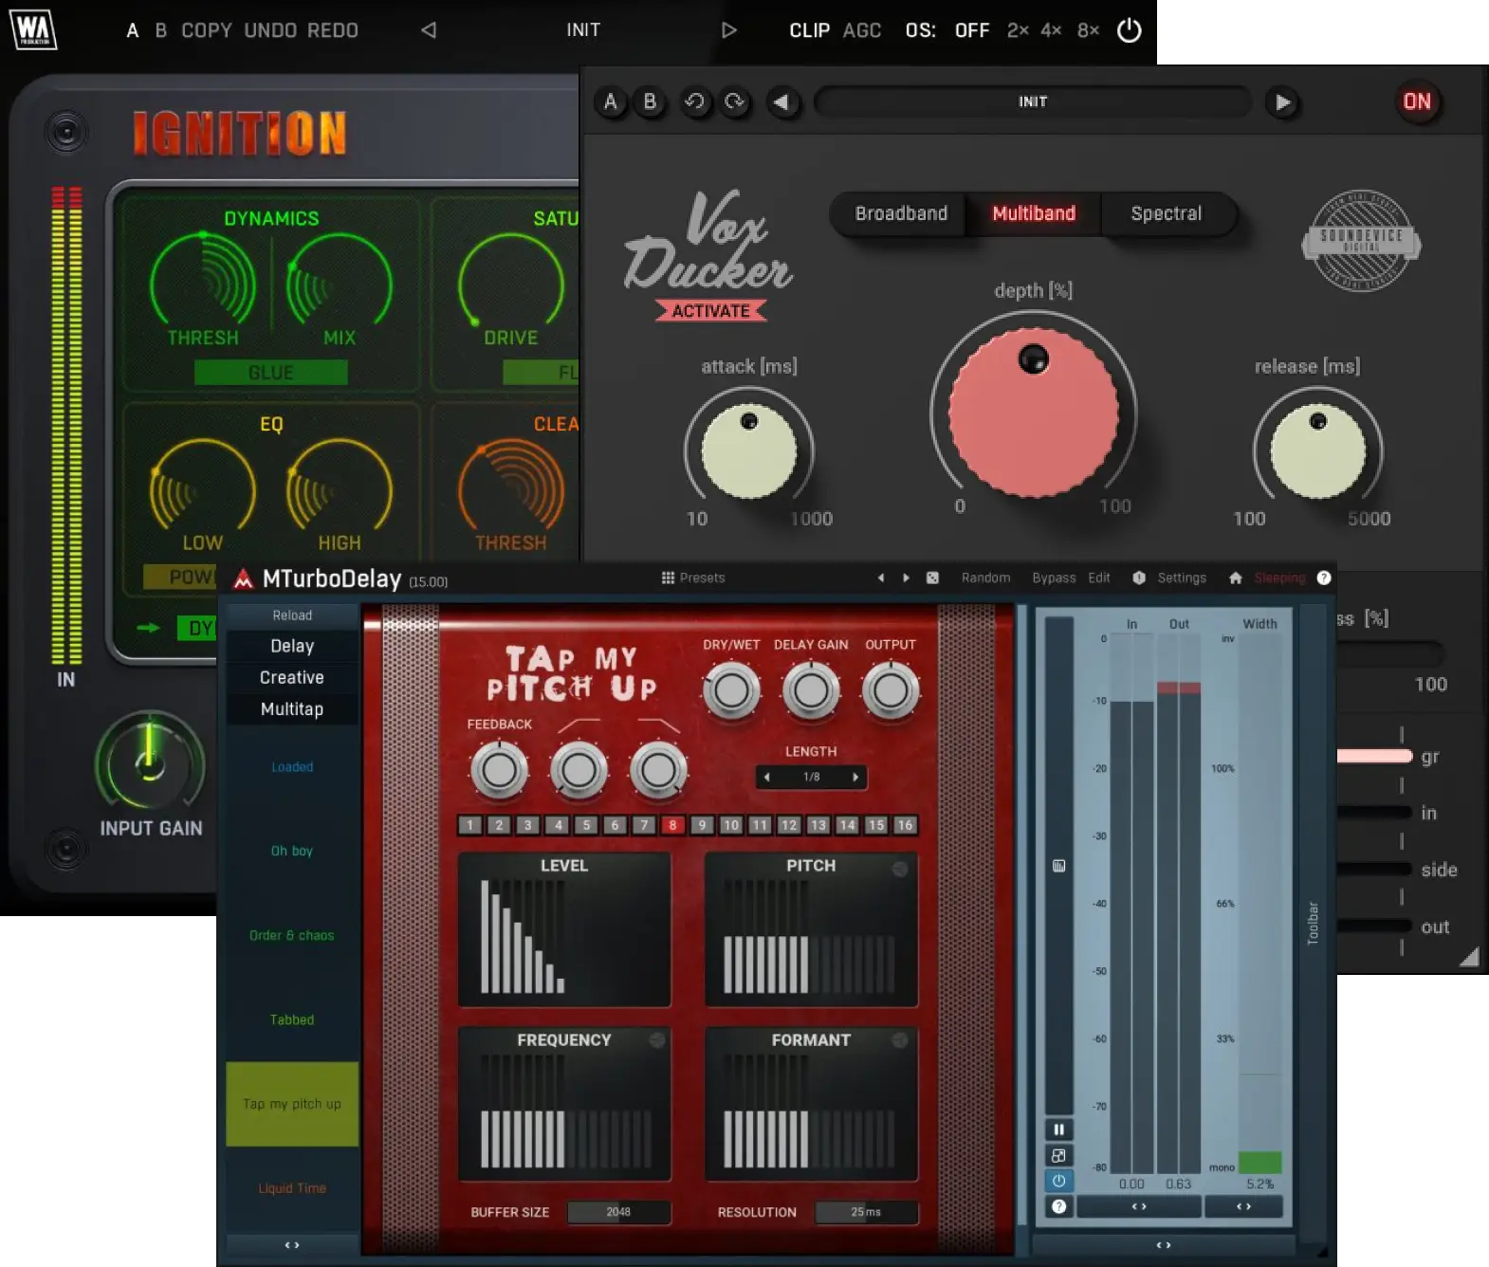Switch to Spectral mode tab

click(1166, 213)
